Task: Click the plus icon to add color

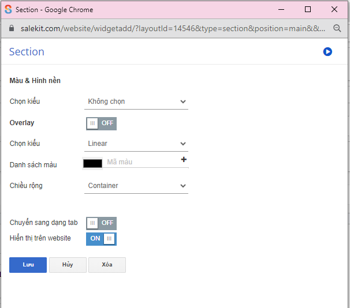Action: (184, 160)
